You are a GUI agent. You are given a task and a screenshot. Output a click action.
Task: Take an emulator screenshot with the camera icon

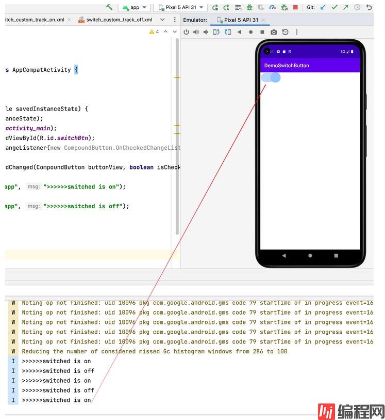click(274, 32)
